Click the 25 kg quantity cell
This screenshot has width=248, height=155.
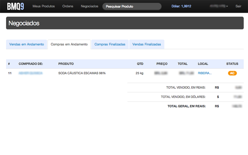[x=139, y=73]
